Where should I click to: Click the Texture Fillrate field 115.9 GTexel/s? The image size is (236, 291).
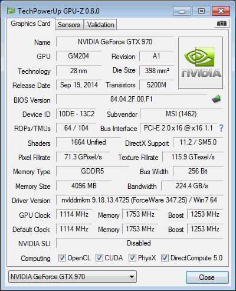(x=193, y=157)
